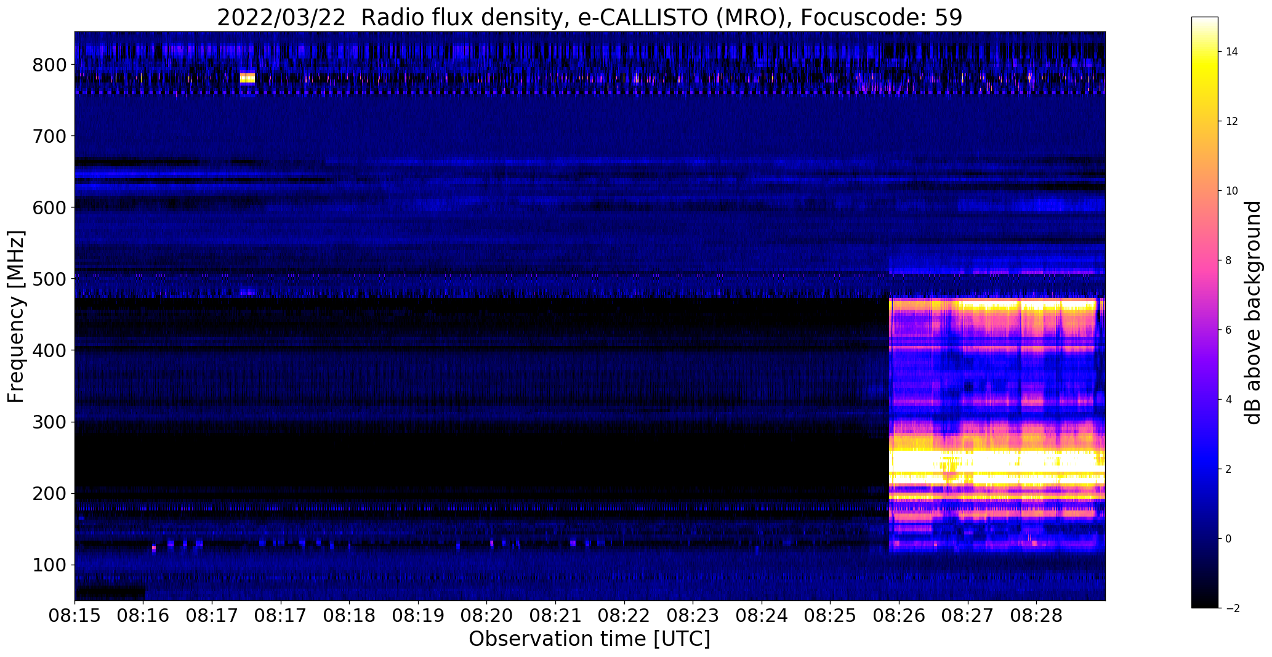Click the 08:25 time tick label
Image resolution: width=1272 pixels, height=657 pixels.
click(x=830, y=616)
